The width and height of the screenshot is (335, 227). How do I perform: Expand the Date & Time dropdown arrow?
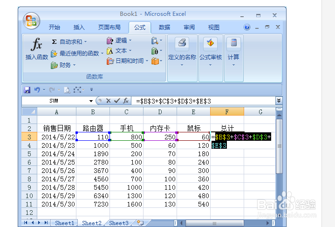[x=147, y=61]
